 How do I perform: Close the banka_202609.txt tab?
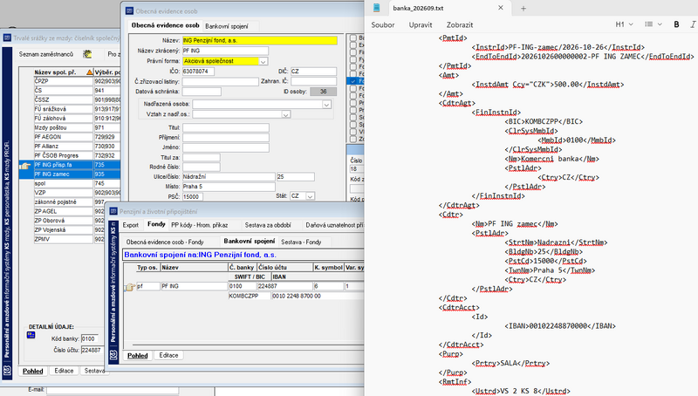pos(501,8)
